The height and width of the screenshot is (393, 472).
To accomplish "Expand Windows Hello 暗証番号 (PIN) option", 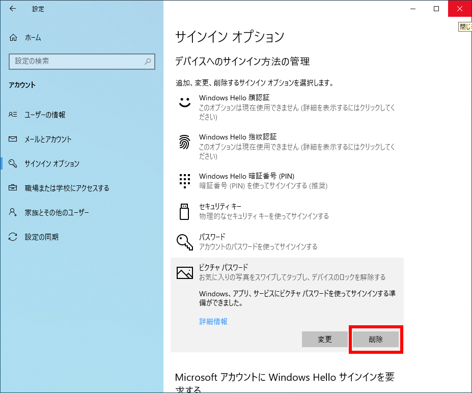I will 287,181.
